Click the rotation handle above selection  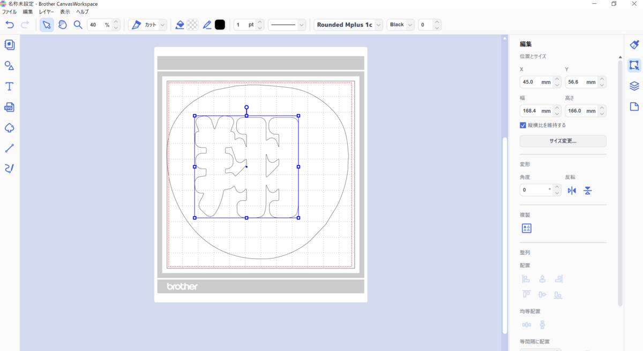click(246, 107)
